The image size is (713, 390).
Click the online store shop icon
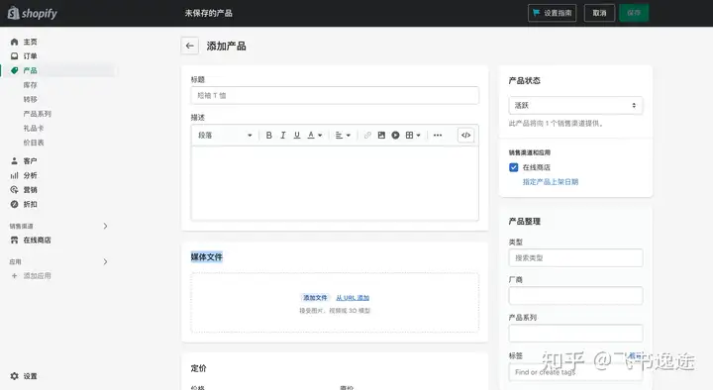pos(15,240)
